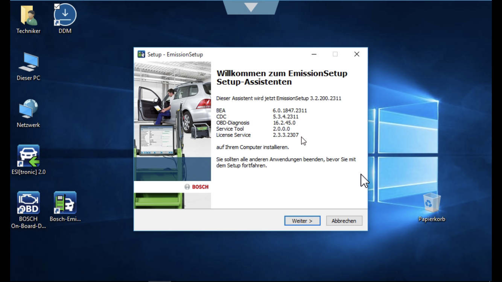The height and width of the screenshot is (282, 502).
Task: Open the DDM download manager shortcut
Action: click(x=65, y=15)
